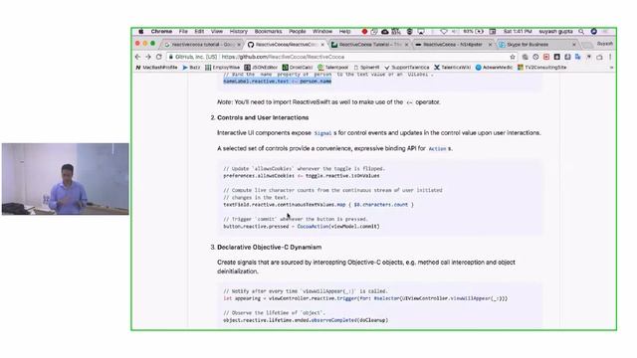Click highlighted nameLabel.reactive.text code line
Viewport: 637px width, 358px height.
click(x=278, y=82)
